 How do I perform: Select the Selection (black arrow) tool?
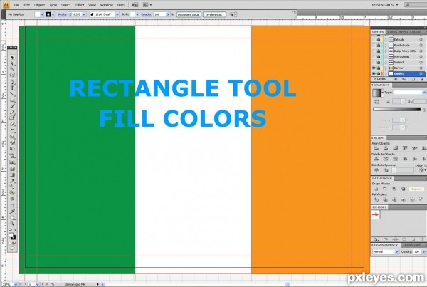click(12, 58)
